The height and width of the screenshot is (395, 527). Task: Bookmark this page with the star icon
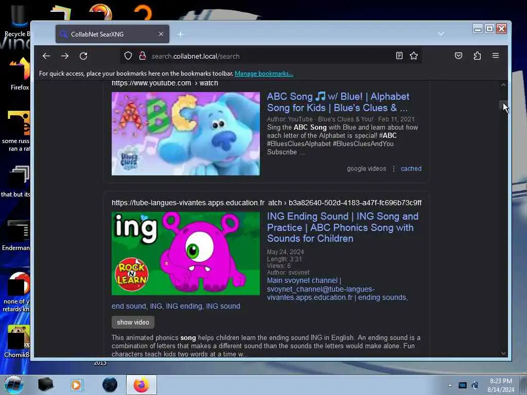[414, 56]
